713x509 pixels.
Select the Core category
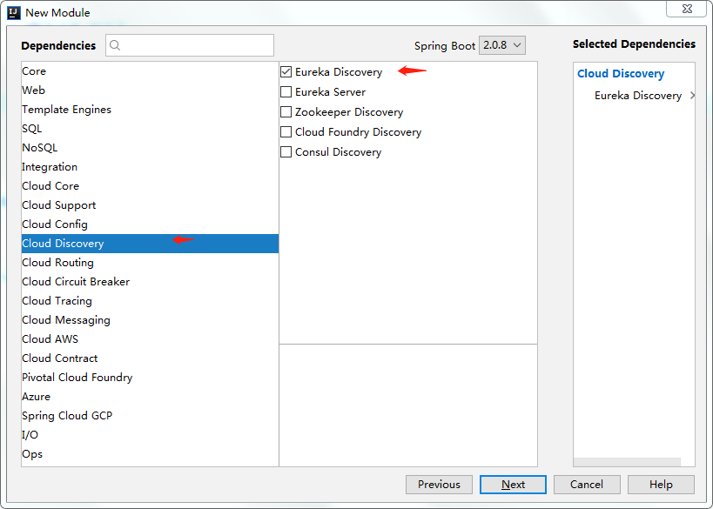(150, 71)
